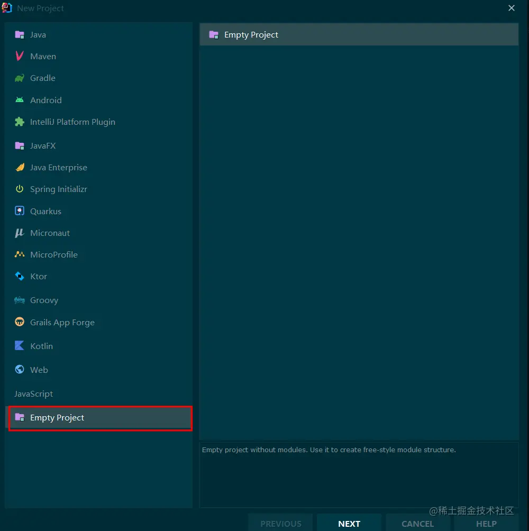Click the Spring Initializr power icon
This screenshot has height=531, width=529.
tap(20, 189)
